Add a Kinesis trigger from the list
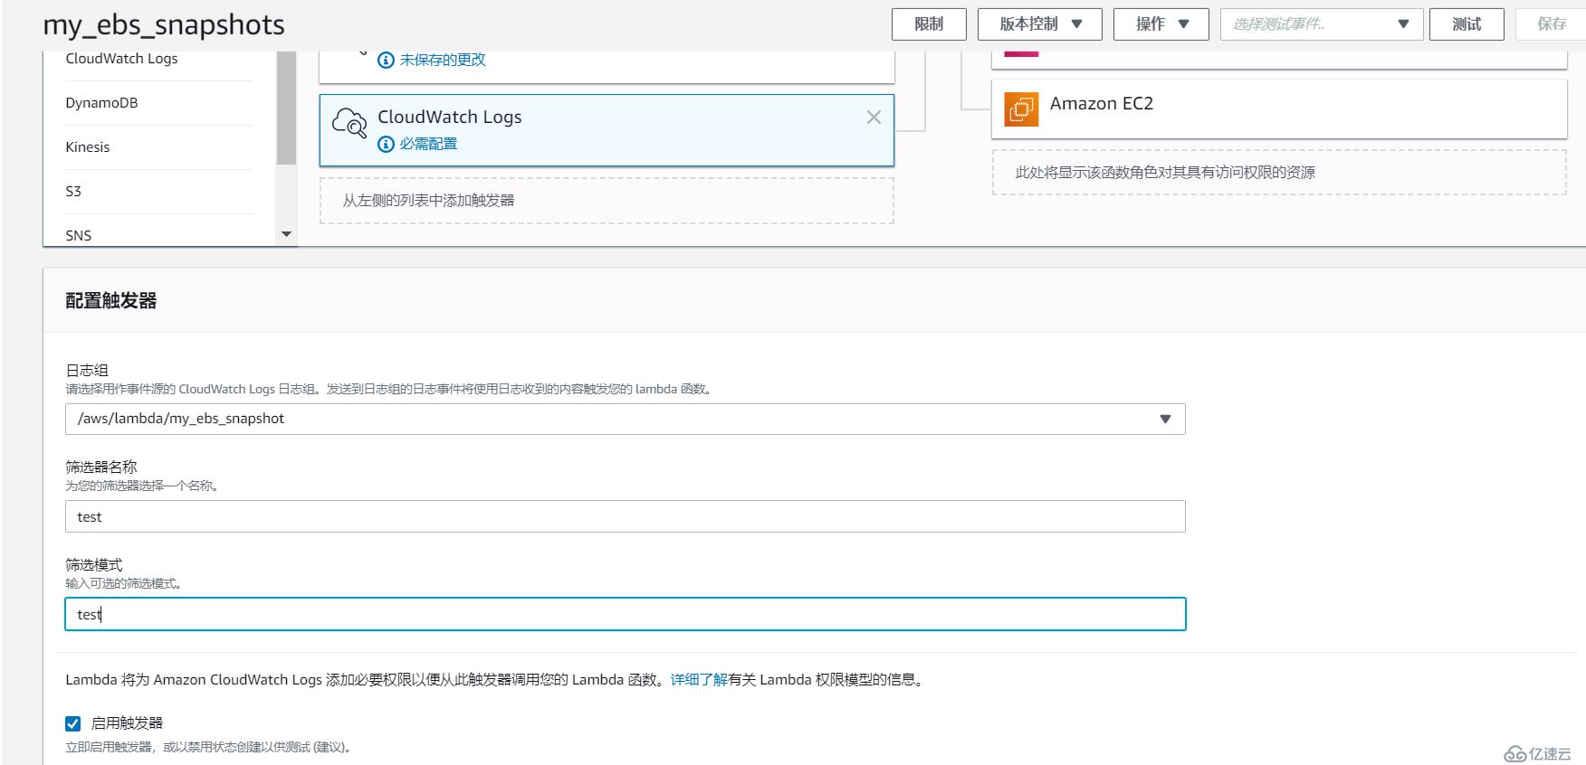 [x=88, y=147]
